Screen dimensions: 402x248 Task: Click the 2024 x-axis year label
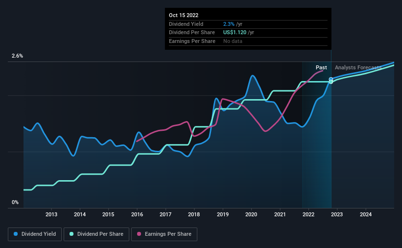(366, 214)
